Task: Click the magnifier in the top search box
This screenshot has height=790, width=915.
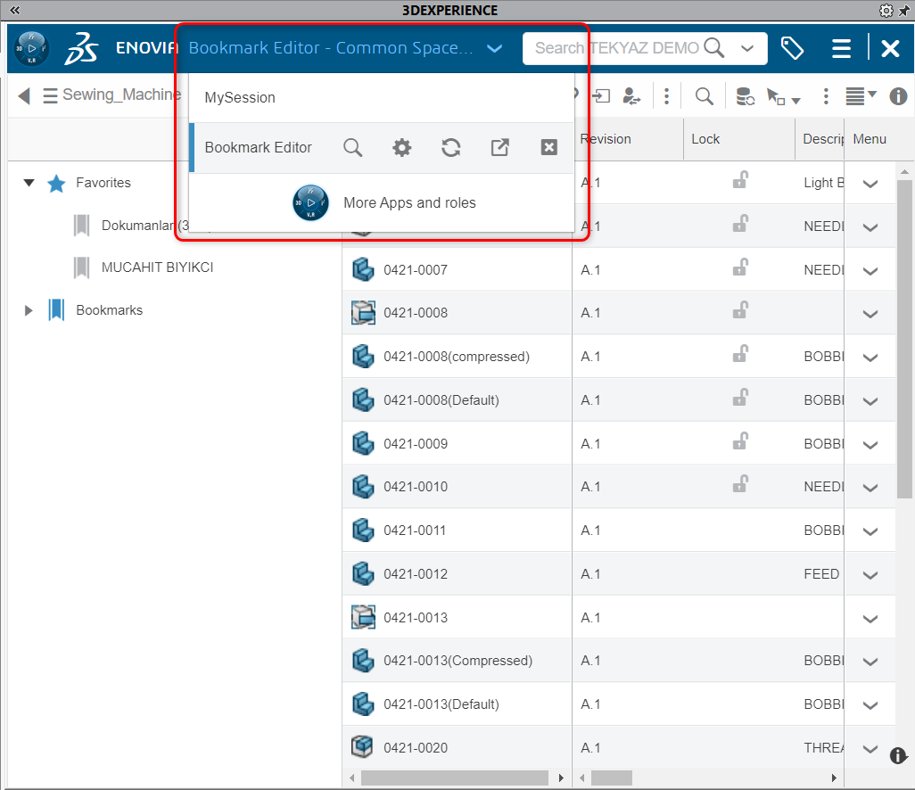Action: 713,48
